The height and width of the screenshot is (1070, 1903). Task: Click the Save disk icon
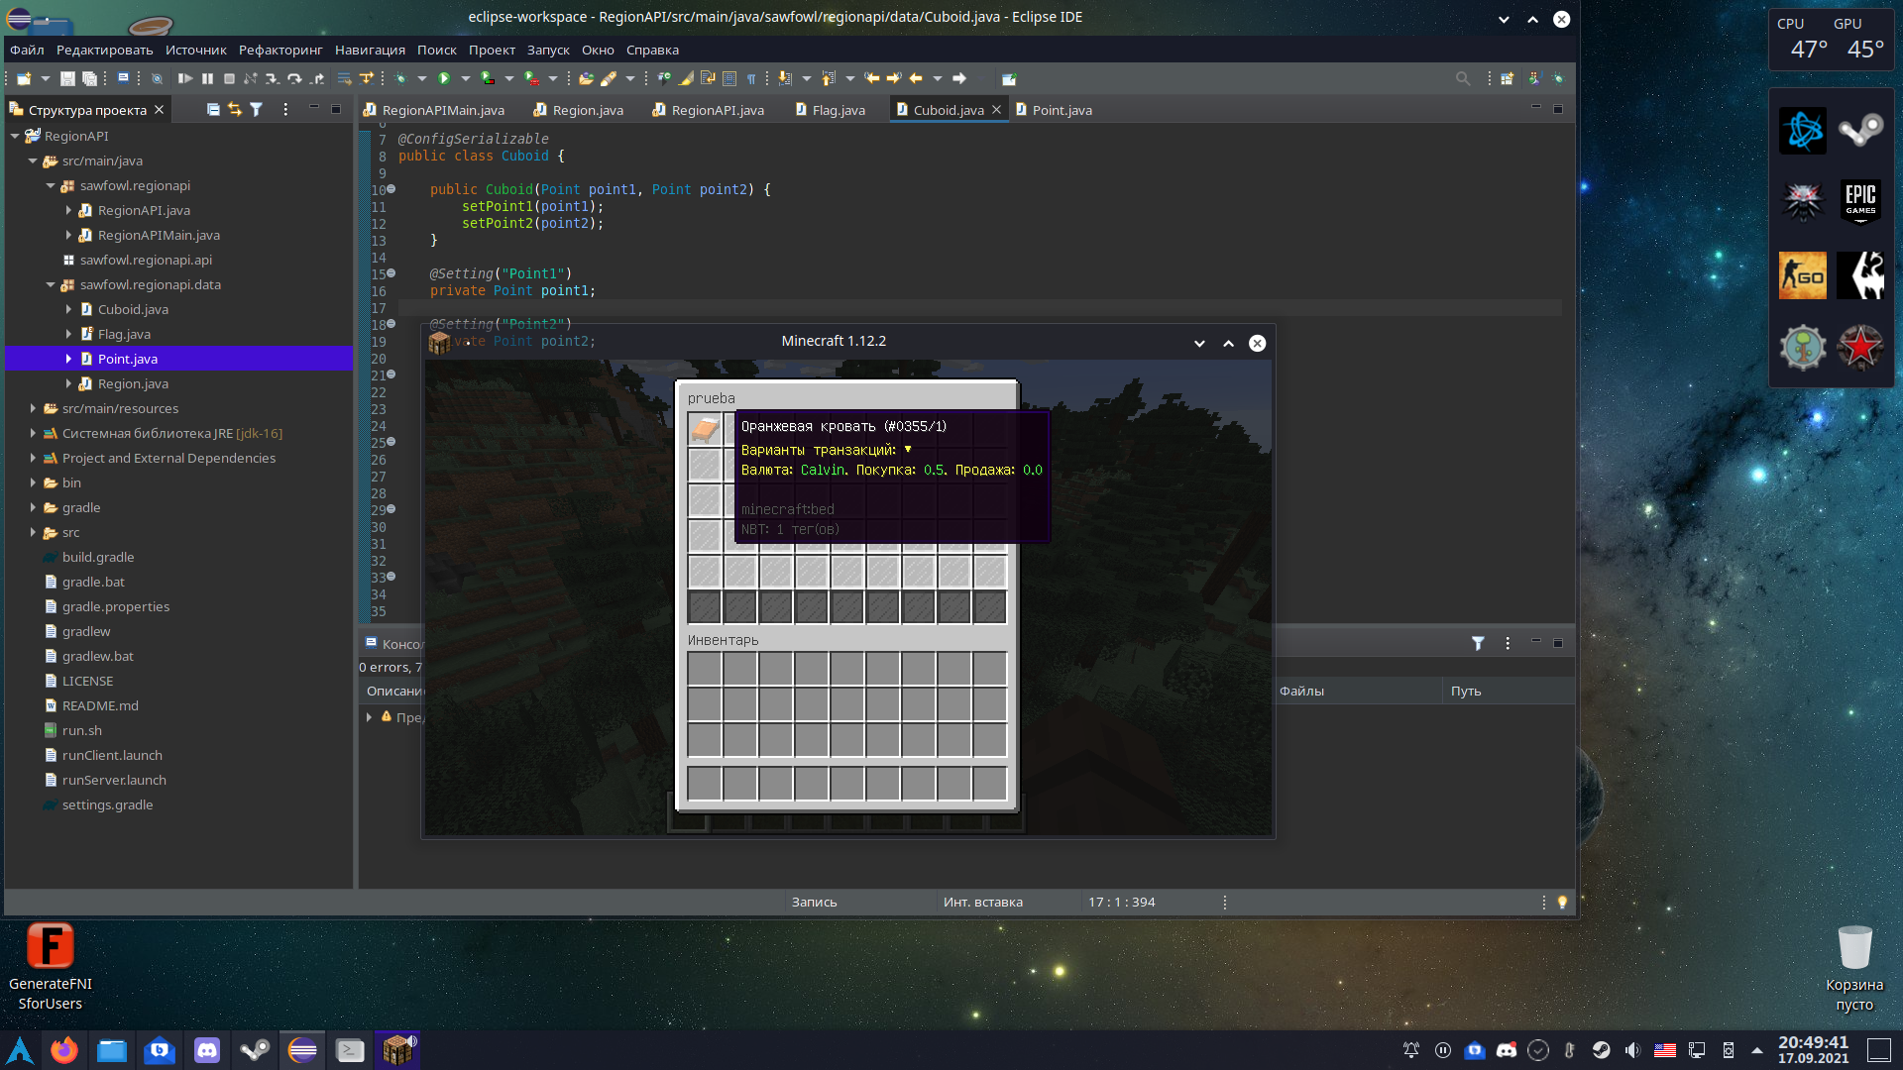tap(67, 78)
